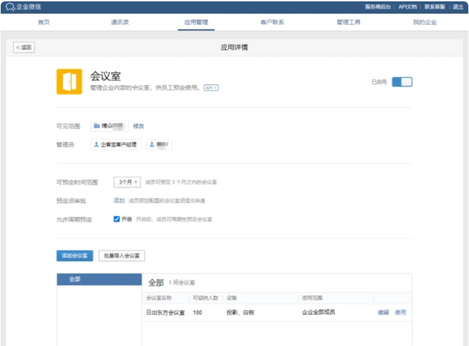The height and width of the screenshot is (346, 469).
Task: Go to the 首页 tab
Action: 44,22
